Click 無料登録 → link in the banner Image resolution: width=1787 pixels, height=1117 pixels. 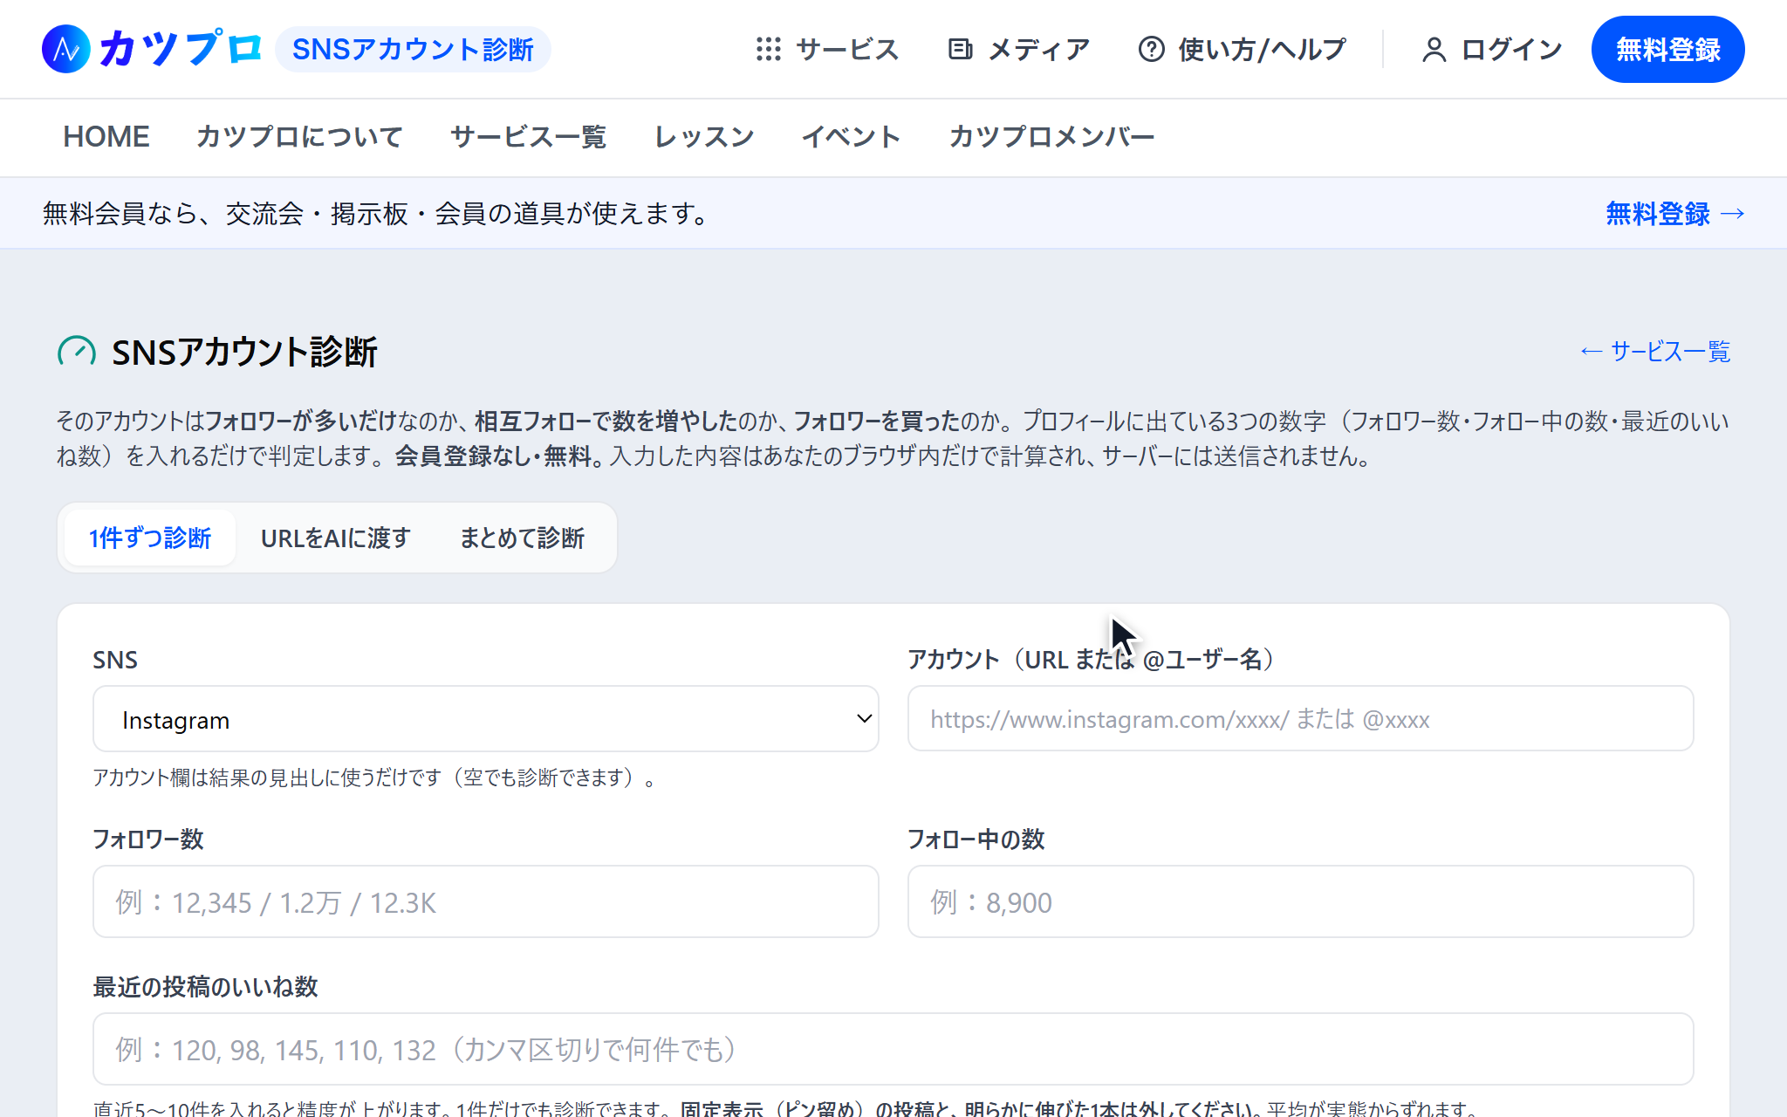1675,214
